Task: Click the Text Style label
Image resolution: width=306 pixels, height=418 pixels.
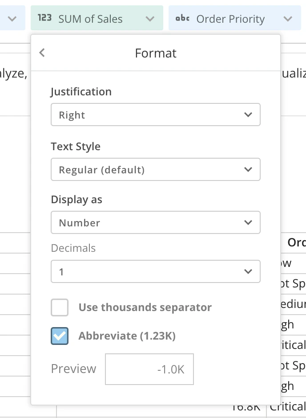Action: click(x=76, y=146)
